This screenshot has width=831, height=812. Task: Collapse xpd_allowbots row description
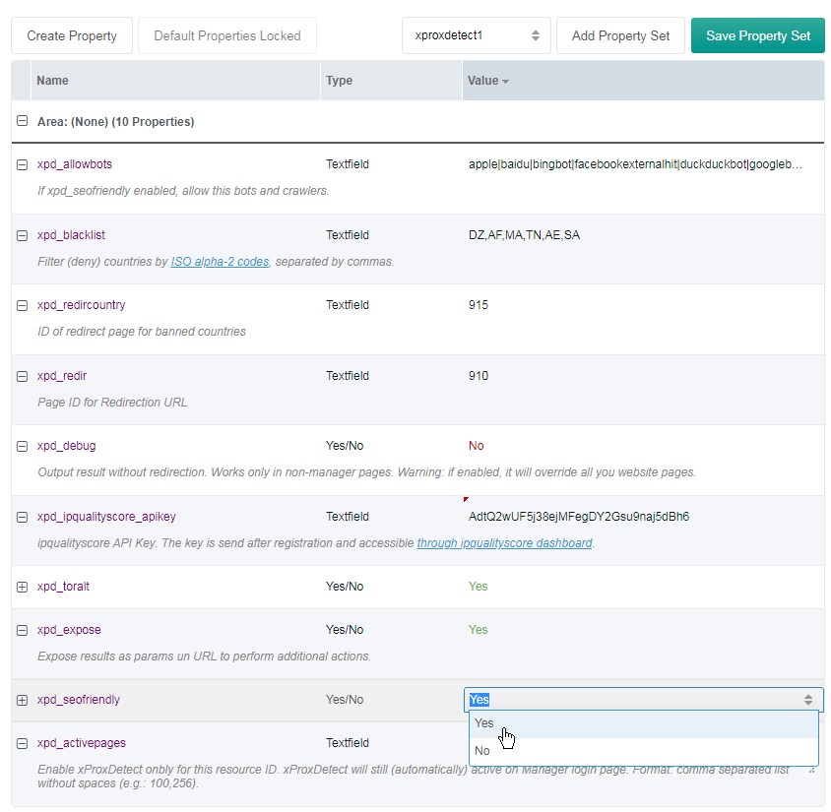[x=22, y=164]
